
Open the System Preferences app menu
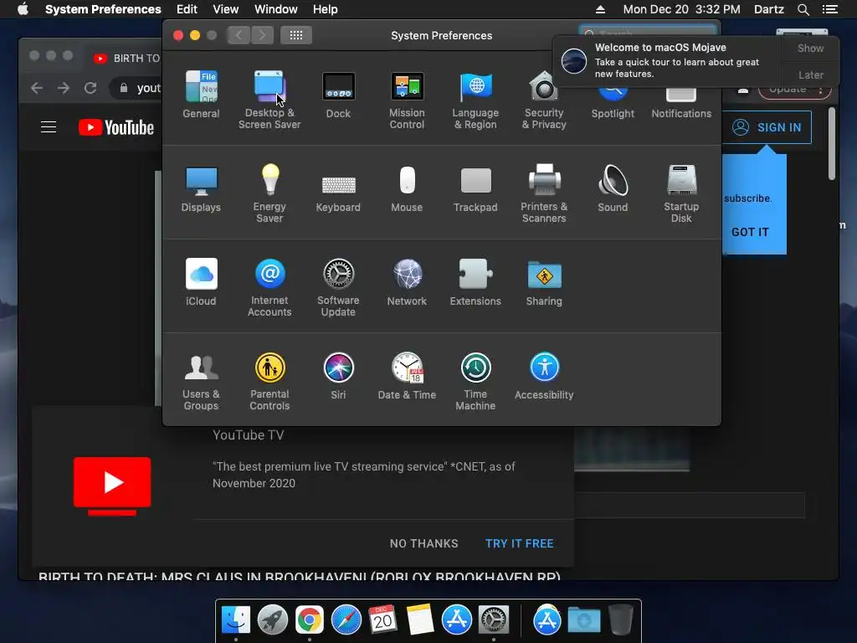point(103,9)
